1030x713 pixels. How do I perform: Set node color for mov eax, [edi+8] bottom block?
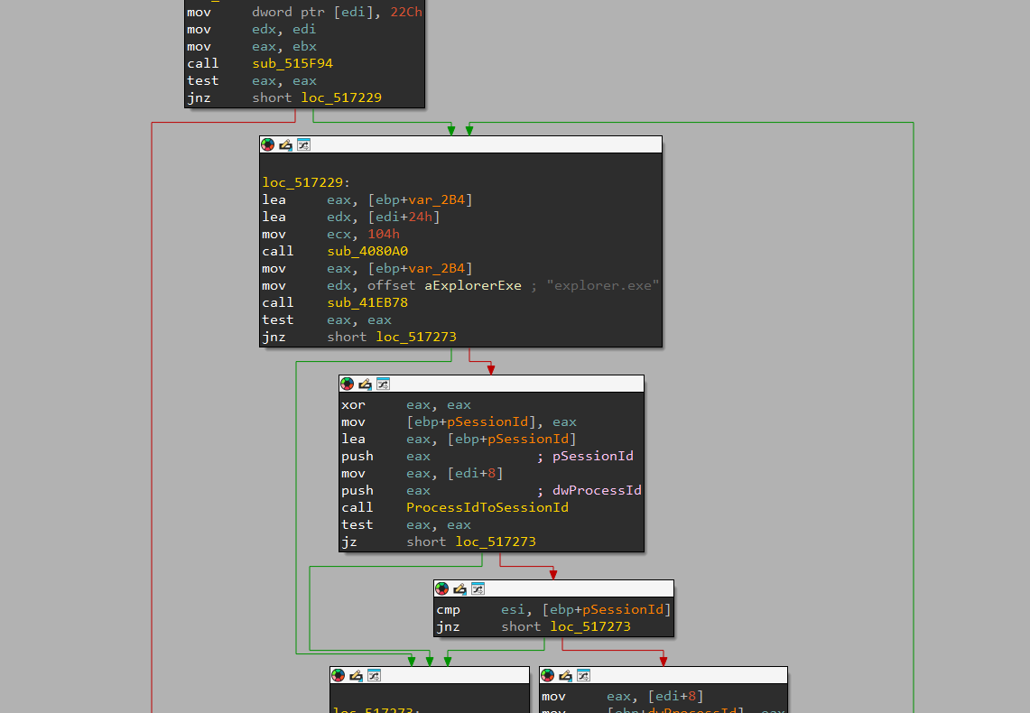pyautogui.click(x=547, y=675)
